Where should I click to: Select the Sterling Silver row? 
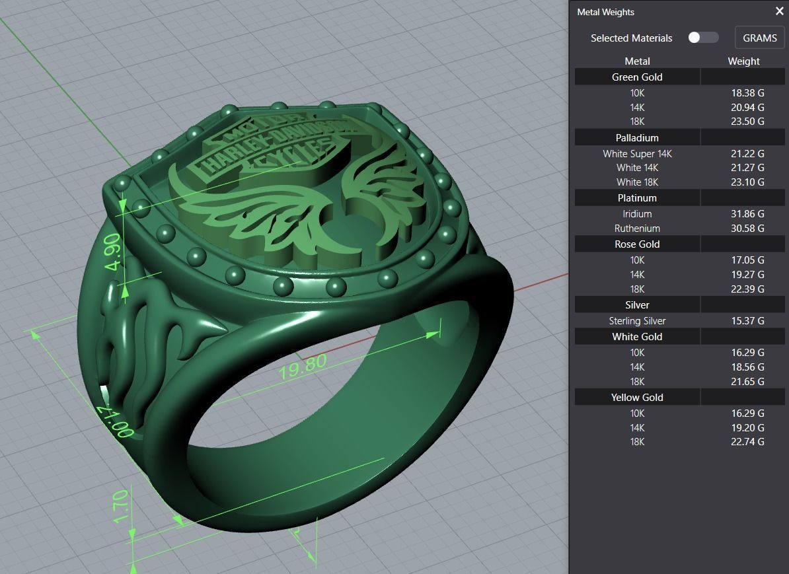679,321
